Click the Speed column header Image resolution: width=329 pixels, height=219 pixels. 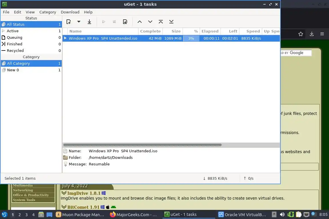[251, 31]
